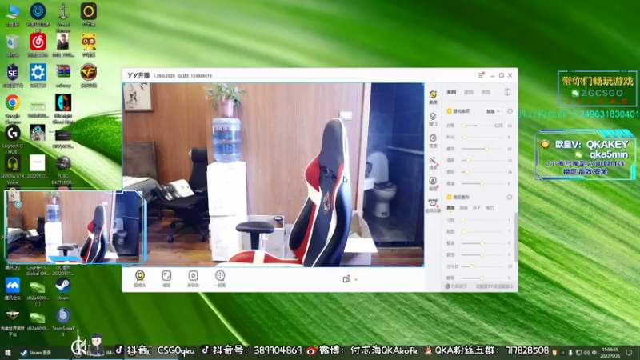This screenshot has height=360, width=640.
Task: Expand the 新版 version dropdown
Action: click(493, 111)
